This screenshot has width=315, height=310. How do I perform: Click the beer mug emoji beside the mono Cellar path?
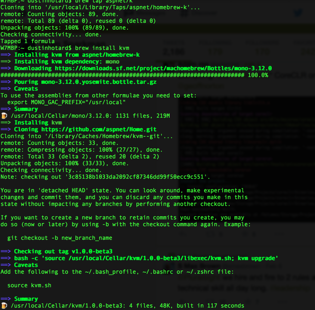pos(4,116)
